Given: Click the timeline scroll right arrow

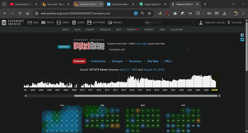Looking at the screenshot, I should point(219,96).
